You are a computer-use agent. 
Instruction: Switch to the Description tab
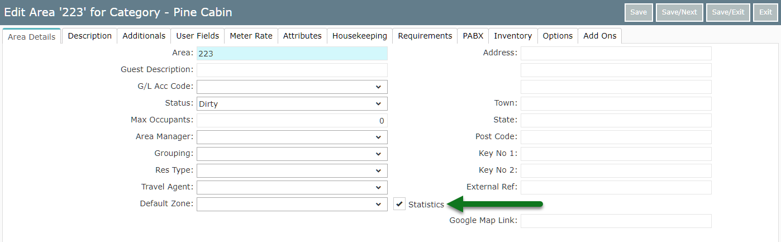90,36
